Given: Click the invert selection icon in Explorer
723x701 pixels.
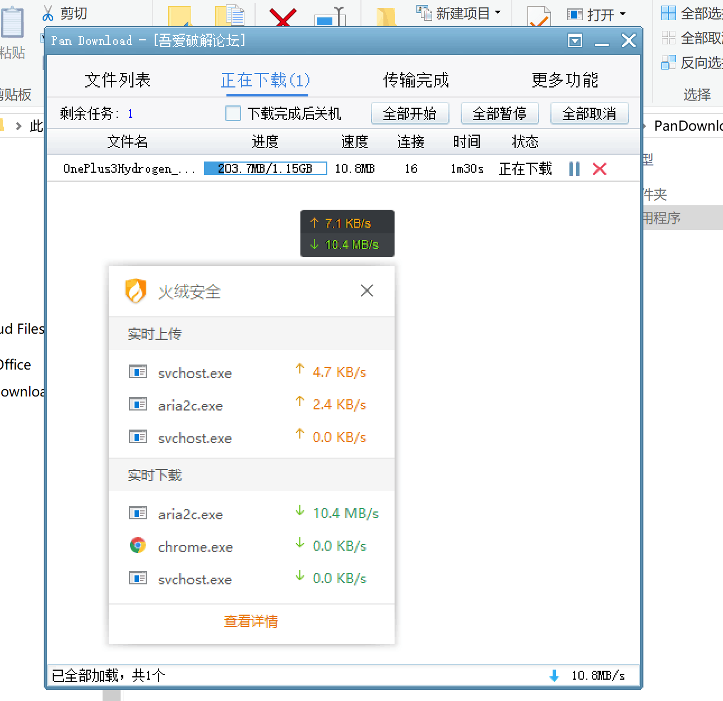Looking at the screenshot, I should coord(669,62).
